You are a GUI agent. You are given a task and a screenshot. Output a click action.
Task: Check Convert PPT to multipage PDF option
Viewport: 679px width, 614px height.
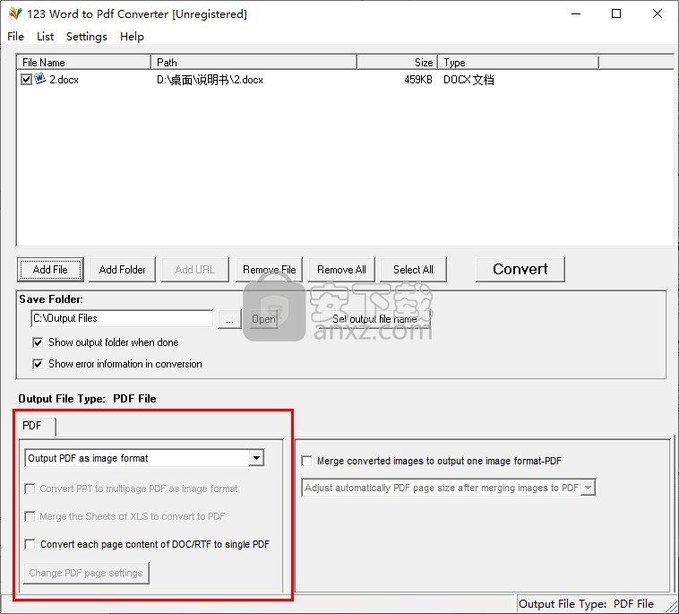pos(30,489)
